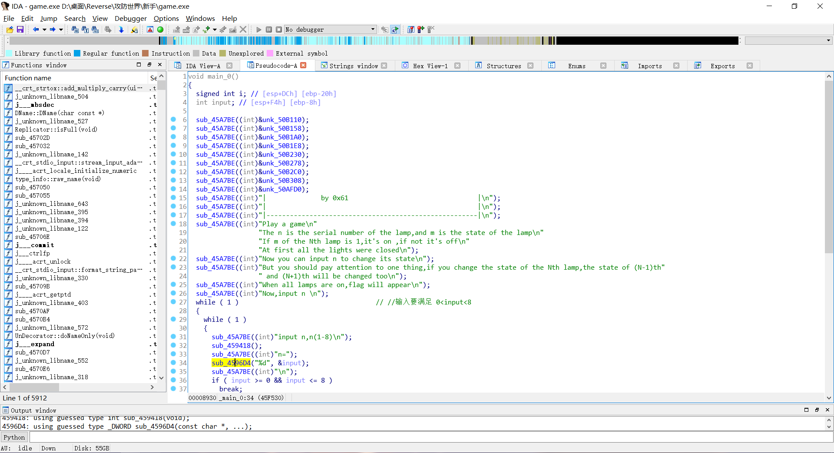Toggle breakpoint dot on line 6
Viewport: 834px width, 453px height.
click(x=173, y=119)
